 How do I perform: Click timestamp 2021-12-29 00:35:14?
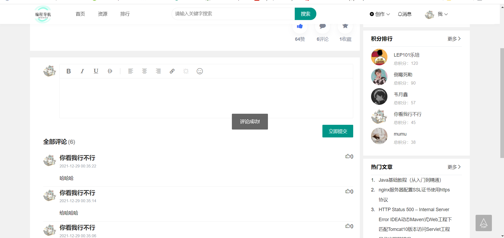pyautogui.click(x=78, y=201)
